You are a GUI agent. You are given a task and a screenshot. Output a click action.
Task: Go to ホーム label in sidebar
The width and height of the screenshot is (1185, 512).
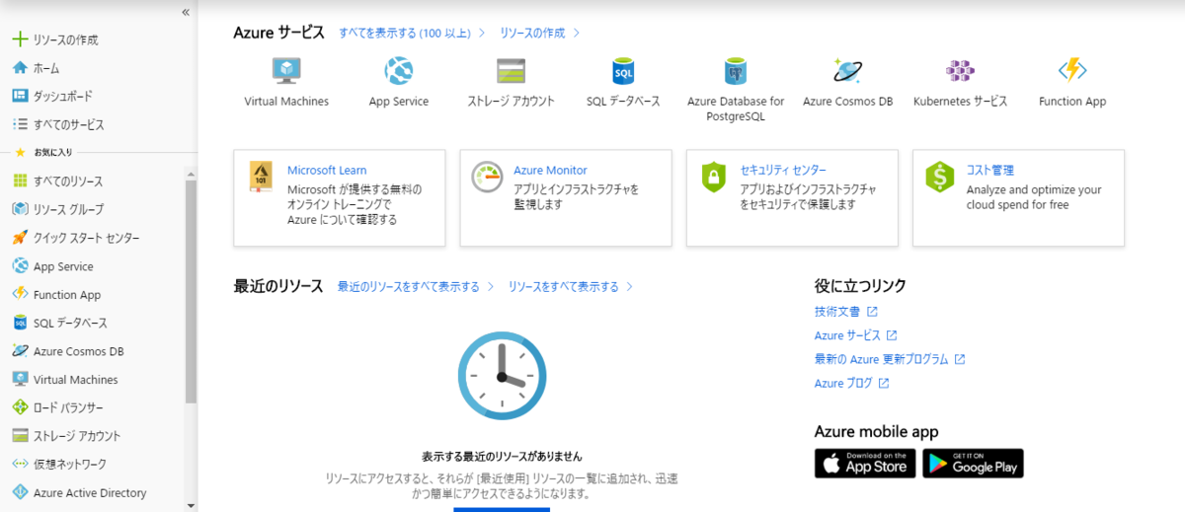tap(46, 68)
